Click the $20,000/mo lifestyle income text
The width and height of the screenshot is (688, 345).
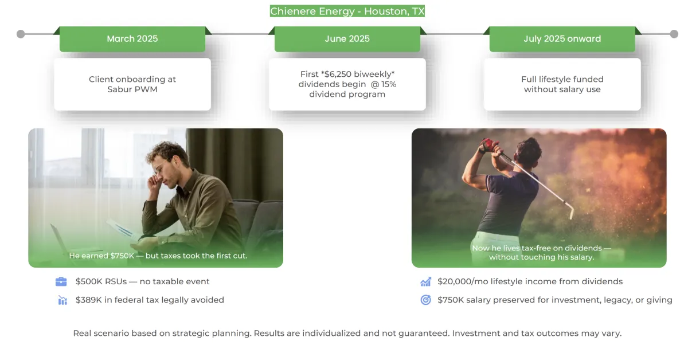(530, 281)
